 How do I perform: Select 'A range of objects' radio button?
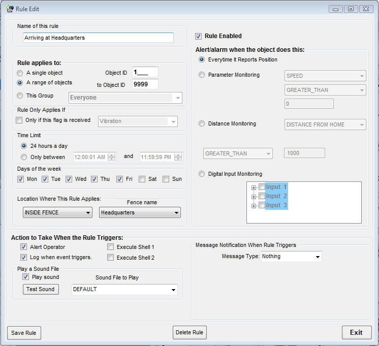click(20, 83)
